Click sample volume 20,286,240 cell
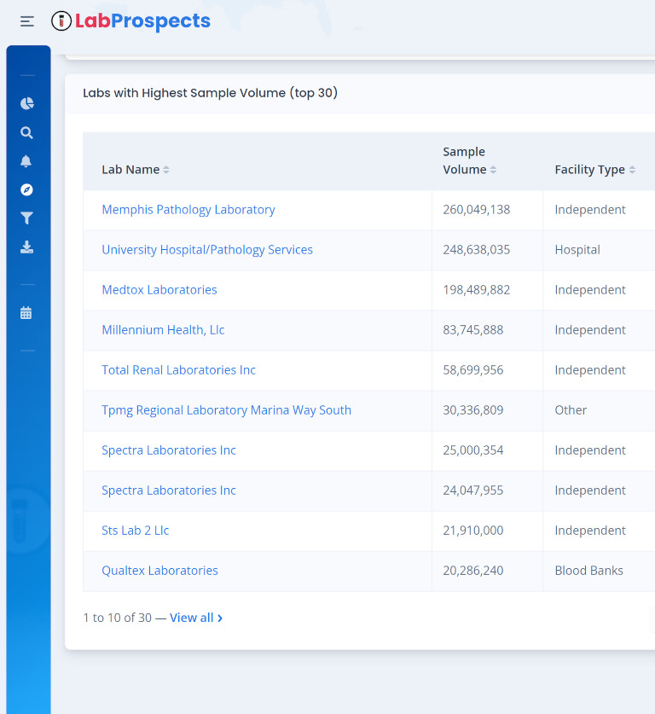 click(x=473, y=570)
